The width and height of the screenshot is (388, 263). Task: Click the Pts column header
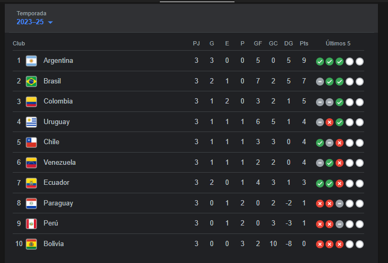[304, 43]
